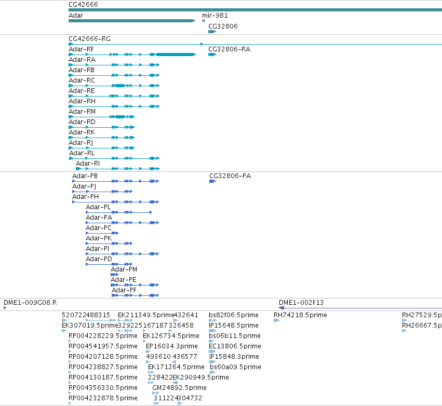Select the Adar-RF transcript label
This screenshot has width=442, height=406.
(x=81, y=49)
